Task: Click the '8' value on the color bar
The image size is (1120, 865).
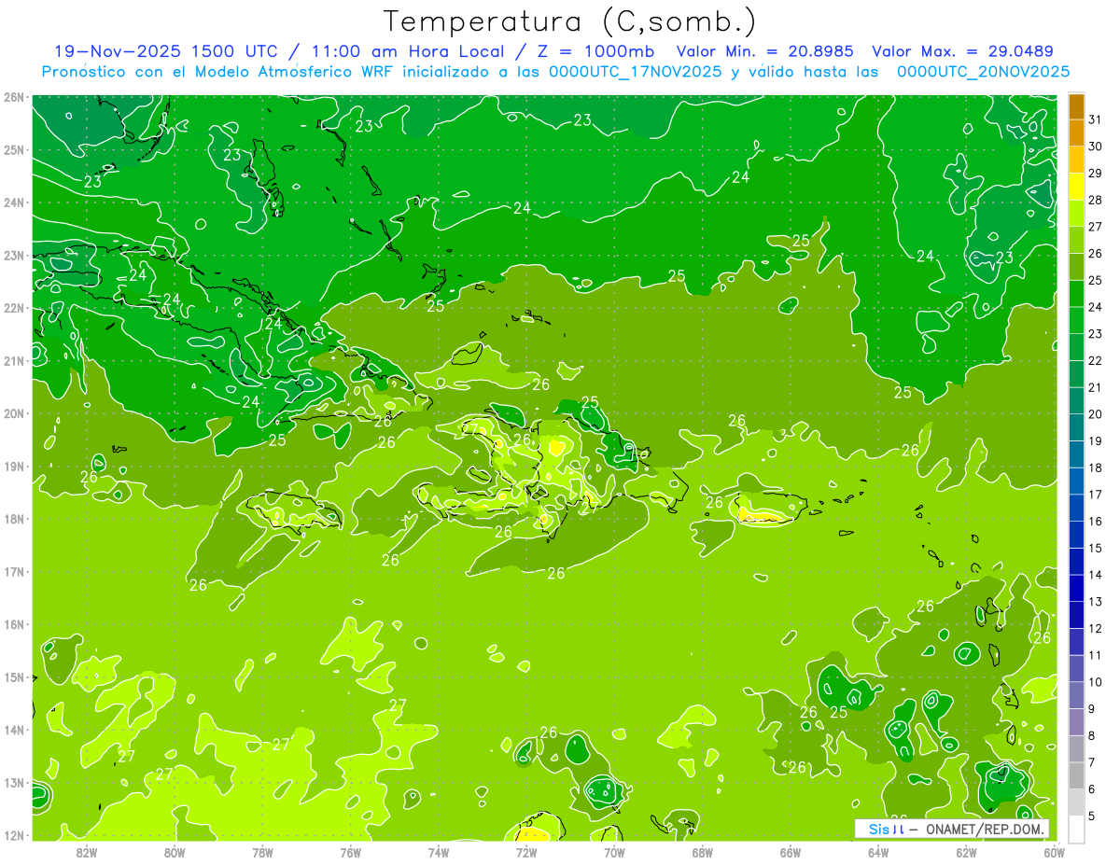Action: point(1092,735)
